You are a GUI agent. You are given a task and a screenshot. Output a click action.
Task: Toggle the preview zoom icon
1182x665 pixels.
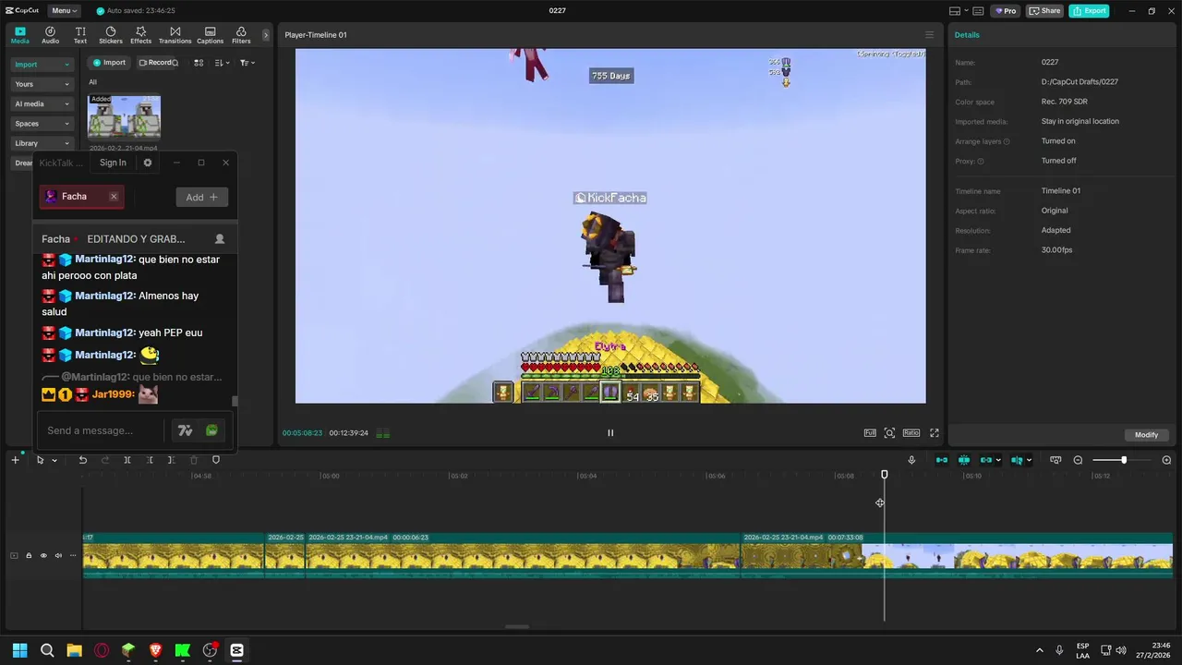point(889,433)
